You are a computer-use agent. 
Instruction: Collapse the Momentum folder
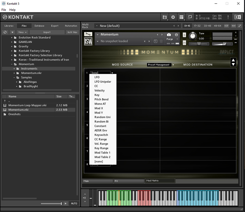coord(12,64)
